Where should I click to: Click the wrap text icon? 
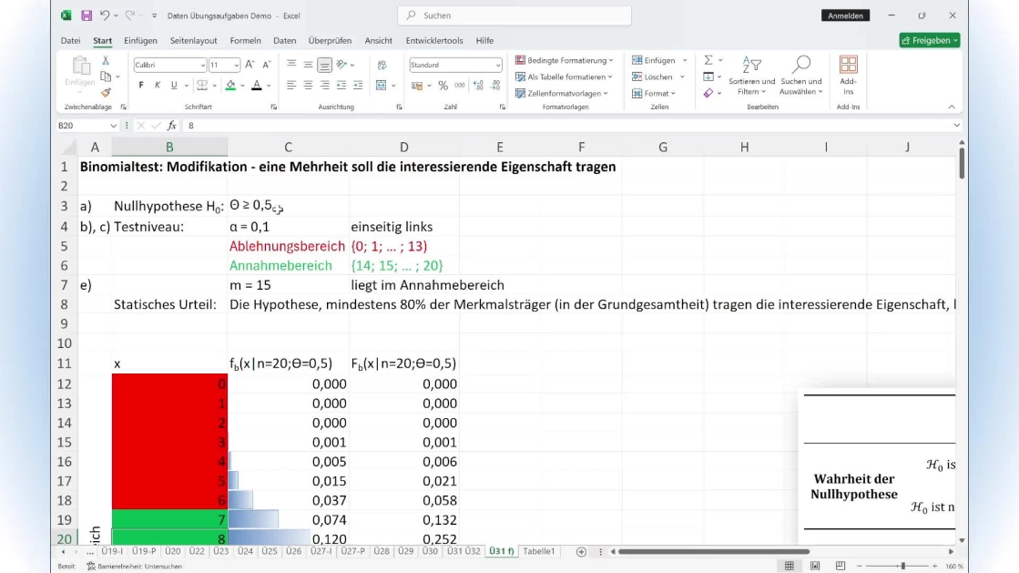coord(382,65)
